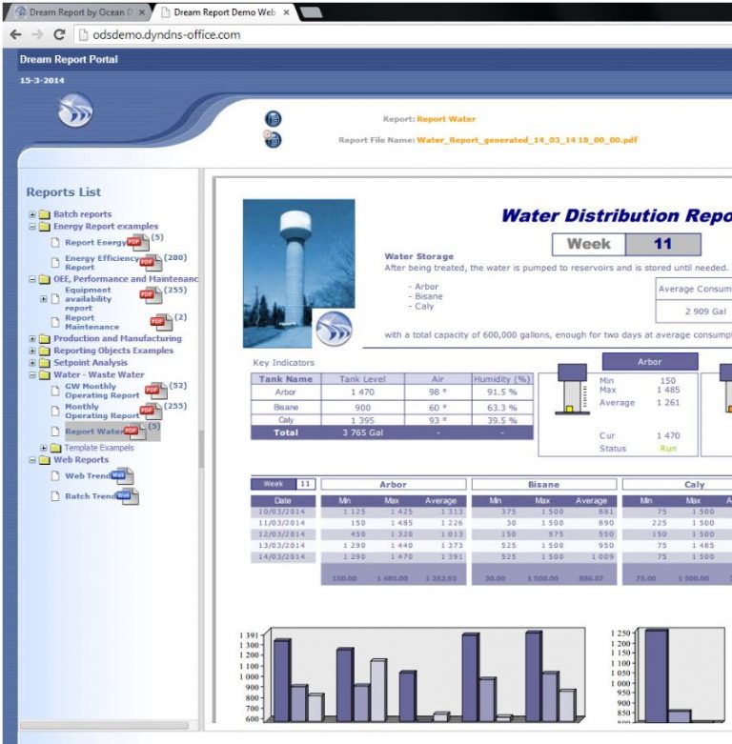
Task: Click the lower report icon beside Report File Name
Action: [x=274, y=139]
